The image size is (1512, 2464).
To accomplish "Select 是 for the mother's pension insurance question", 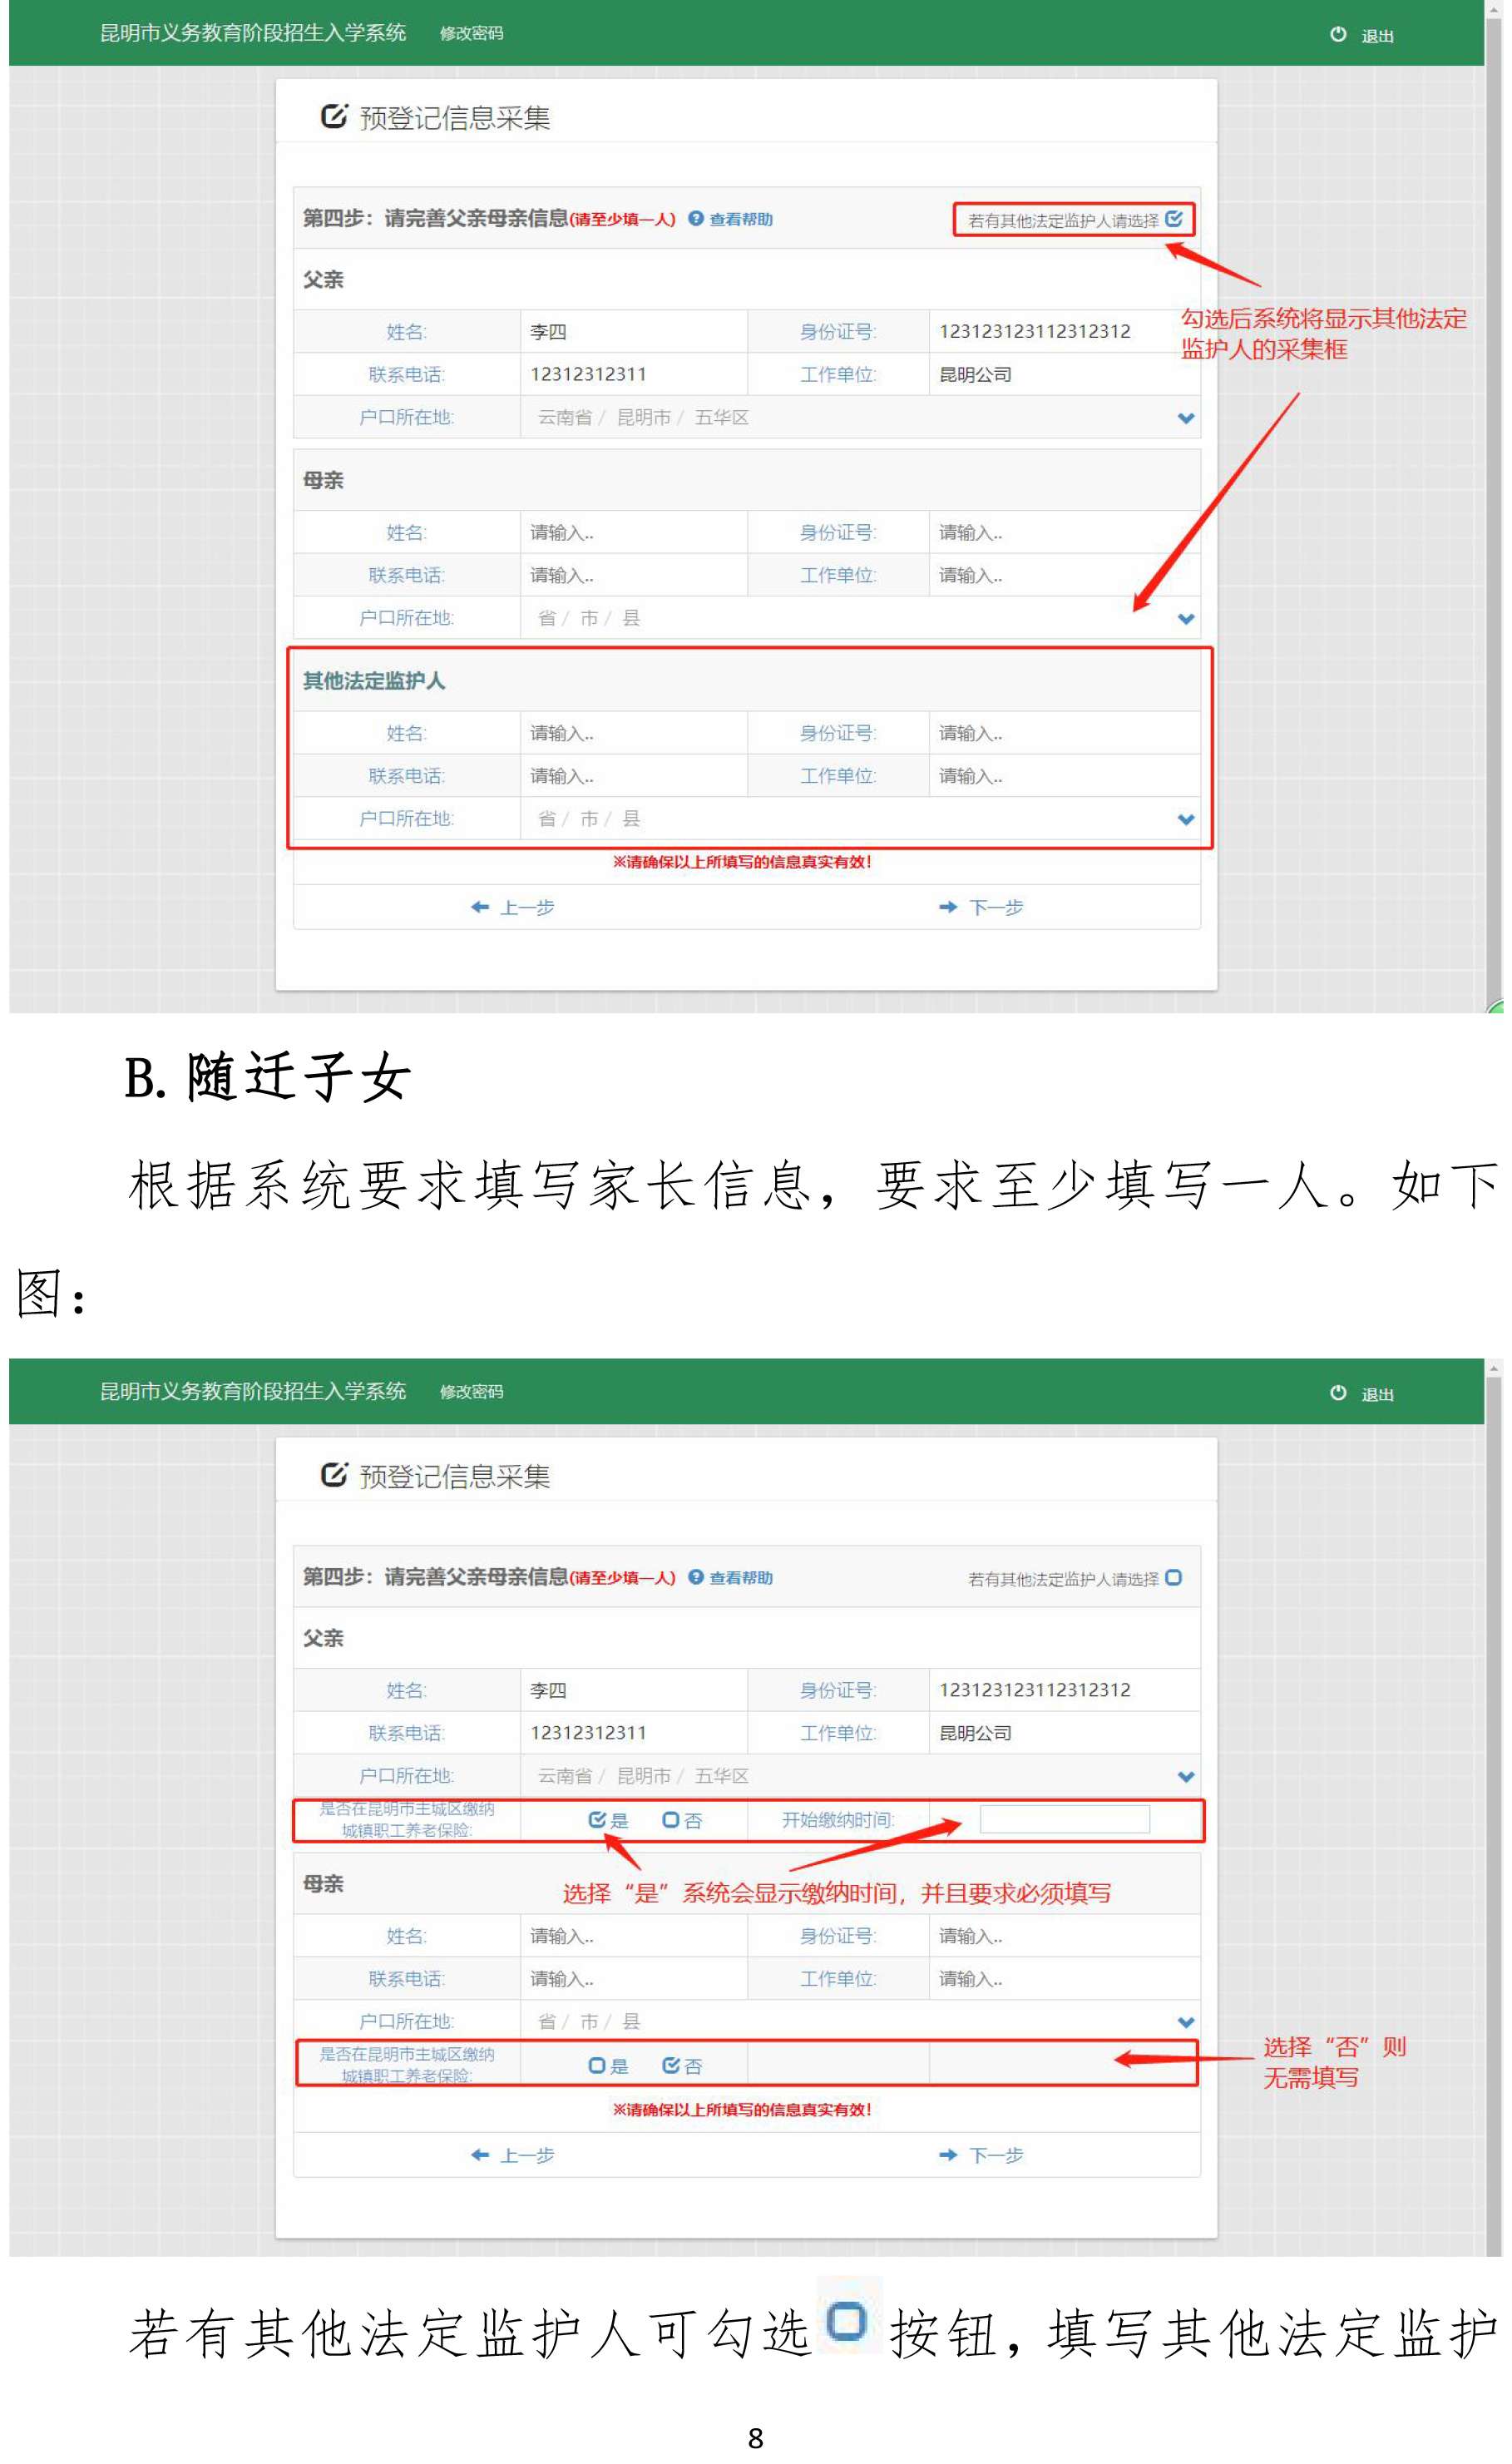I will pos(597,2065).
